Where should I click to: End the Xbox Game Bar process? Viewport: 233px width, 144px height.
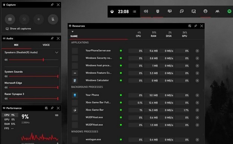pos(197,110)
